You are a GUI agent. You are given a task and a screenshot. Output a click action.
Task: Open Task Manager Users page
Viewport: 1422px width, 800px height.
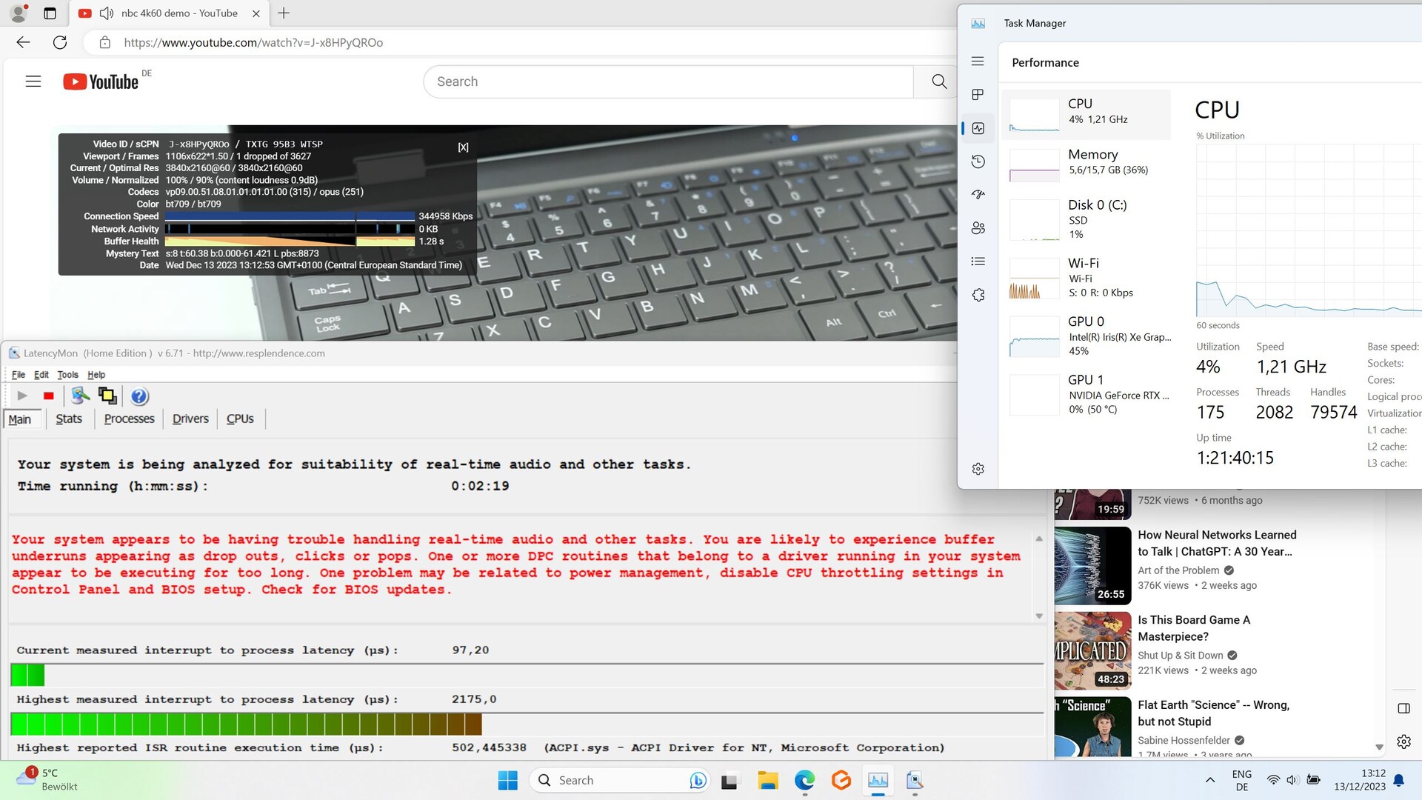pyautogui.click(x=978, y=228)
